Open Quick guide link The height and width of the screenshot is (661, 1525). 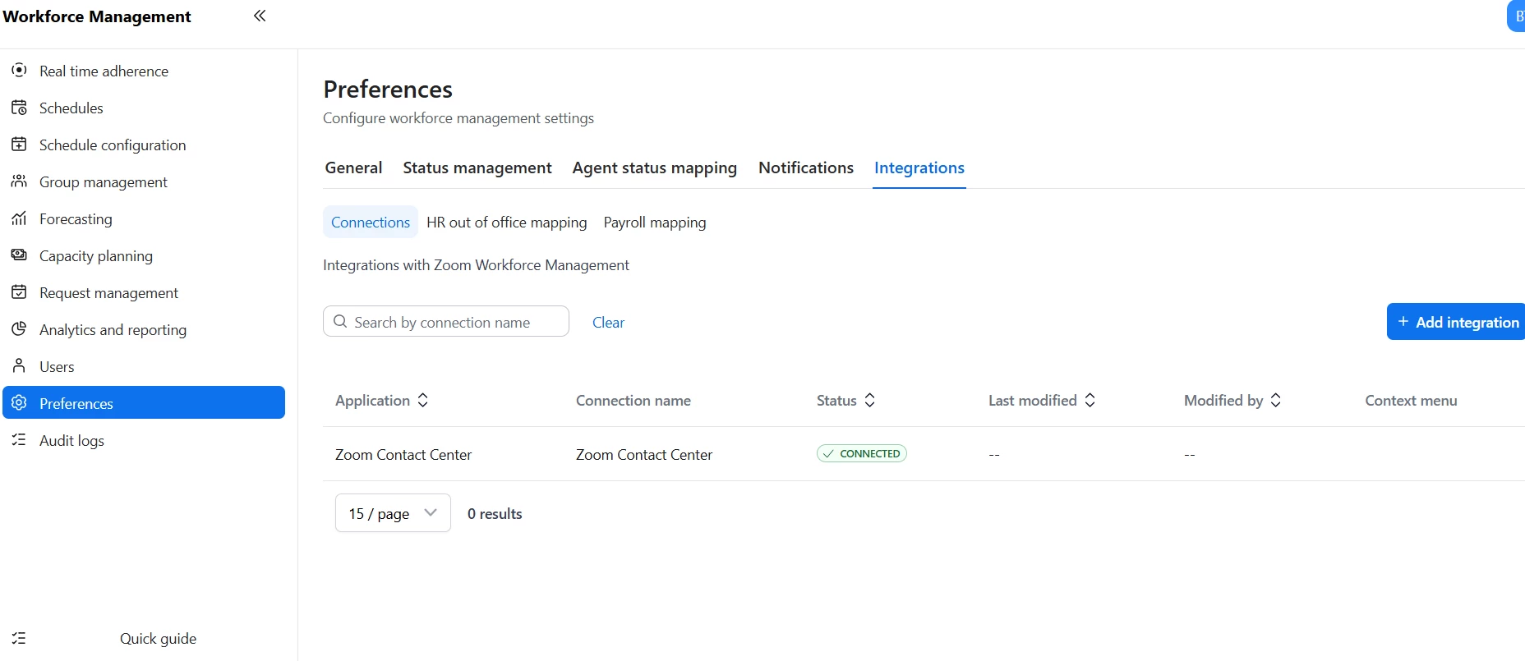tap(158, 638)
